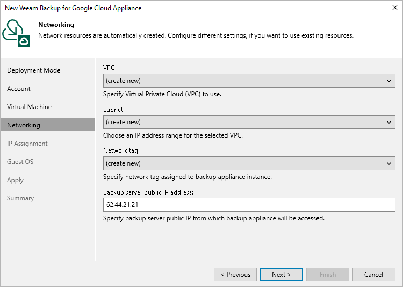
Task: Select the Networking step
Action: 48,125
